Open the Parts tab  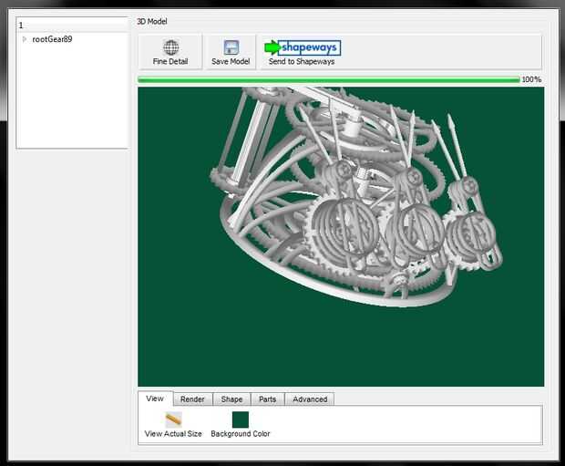point(267,399)
